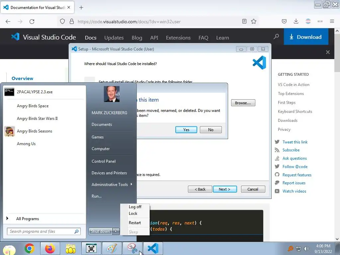340x255 pixels.
Task: Open browser downloads arrow icon
Action: pyautogui.click(x=296, y=21)
